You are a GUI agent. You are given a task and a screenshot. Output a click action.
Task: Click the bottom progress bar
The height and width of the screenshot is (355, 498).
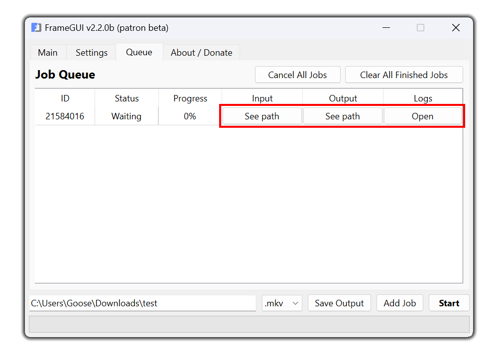tap(249, 324)
